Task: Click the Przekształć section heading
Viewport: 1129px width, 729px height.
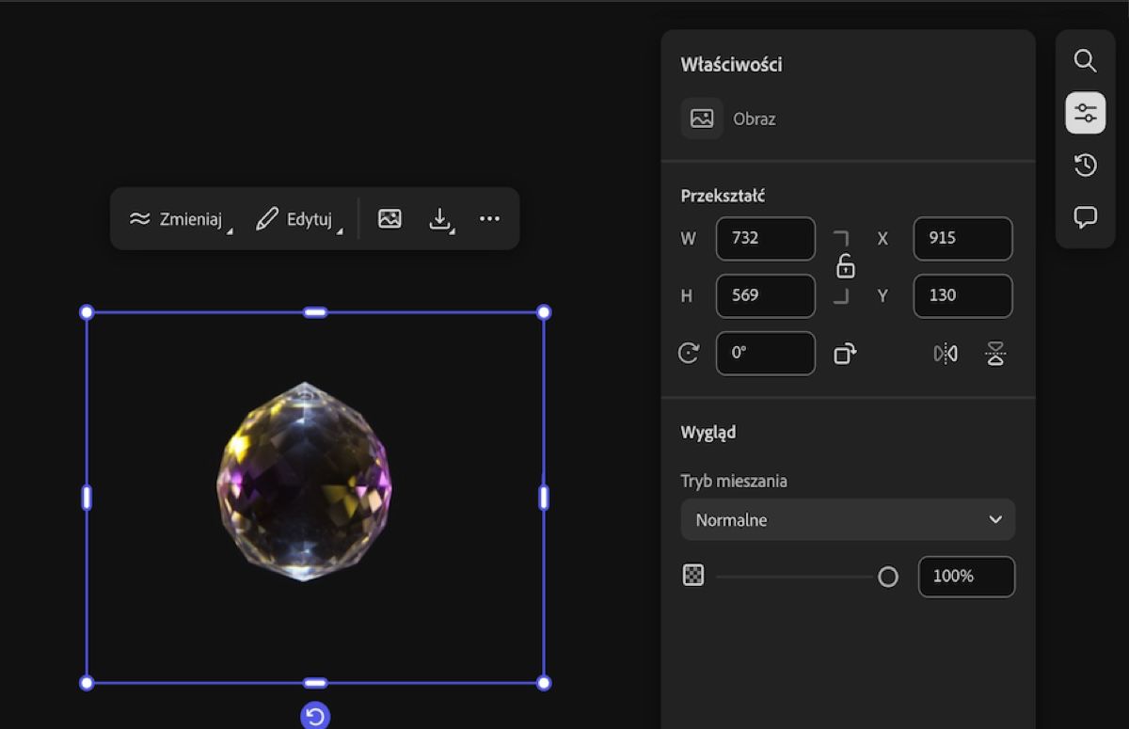Action: (x=723, y=196)
